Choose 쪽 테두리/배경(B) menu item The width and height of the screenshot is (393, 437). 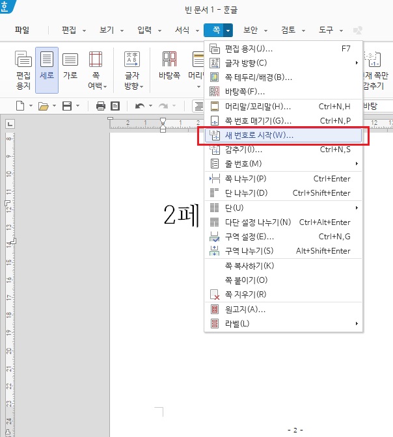tap(284, 77)
